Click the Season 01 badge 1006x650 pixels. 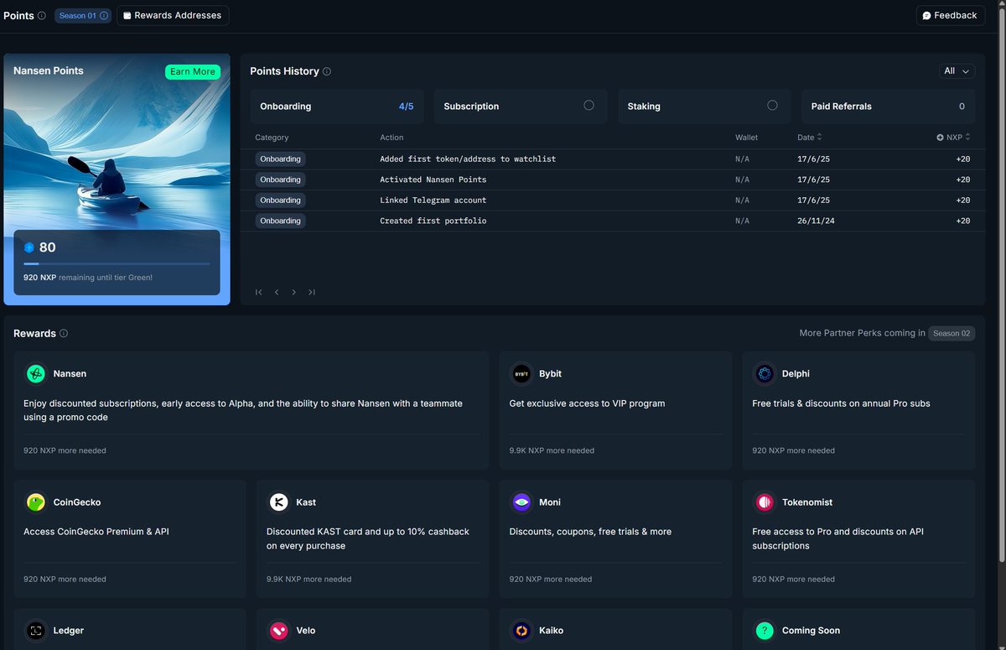point(84,15)
